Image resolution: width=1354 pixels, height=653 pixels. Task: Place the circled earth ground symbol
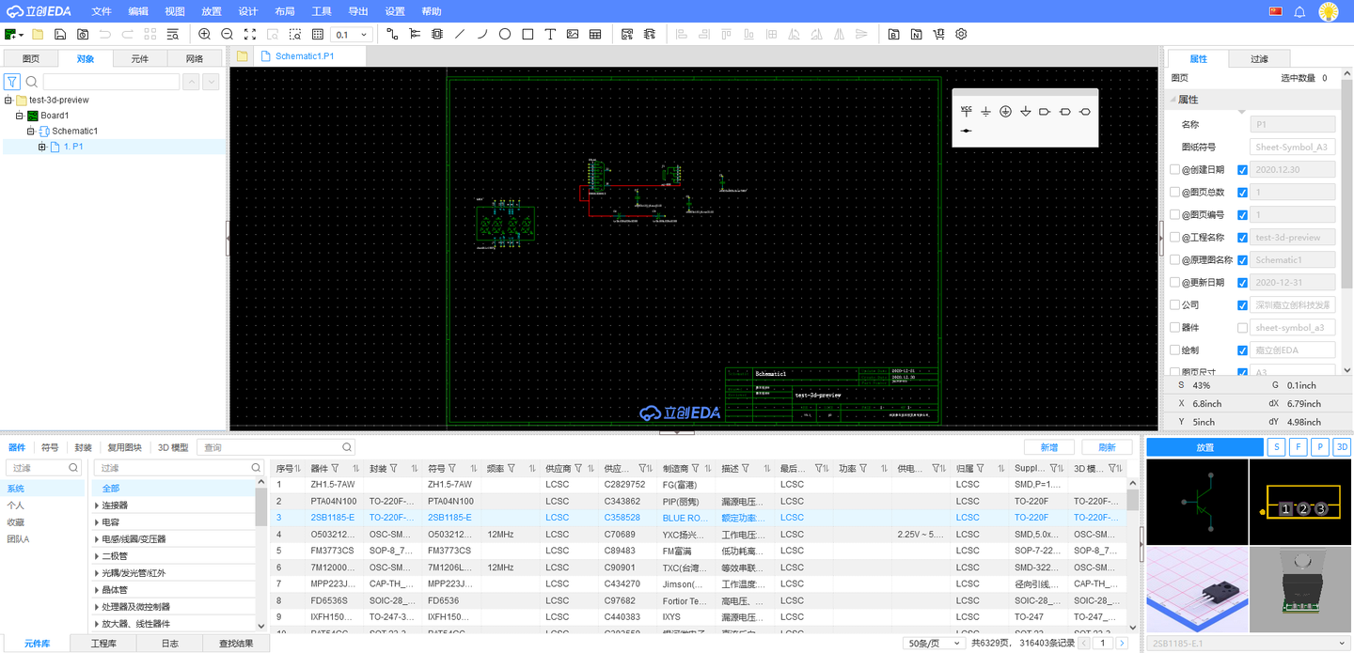coord(1005,111)
